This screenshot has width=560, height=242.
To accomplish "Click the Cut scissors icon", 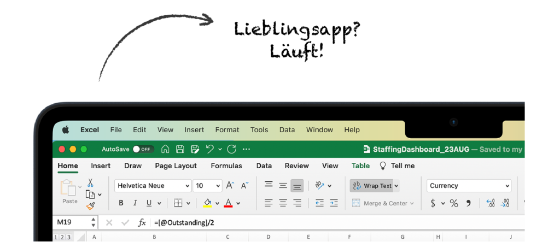I will (x=90, y=183).
